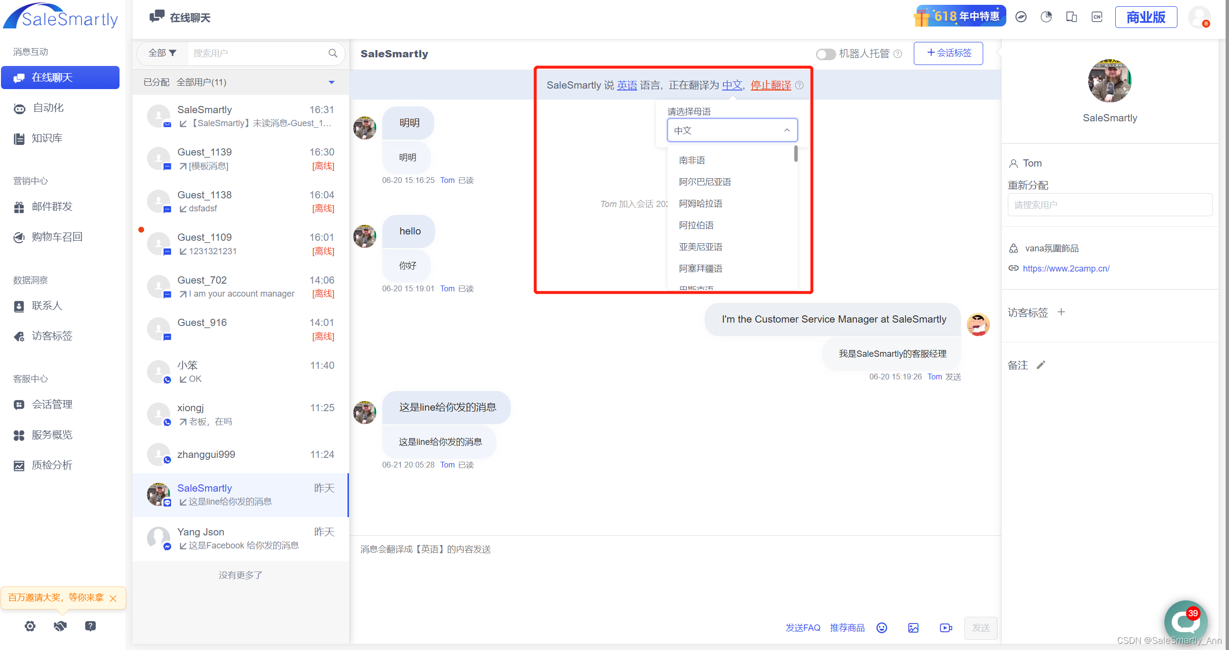Click the language list scrollbar
Image resolution: width=1229 pixels, height=650 pixels.
click(x=795, y=154)
